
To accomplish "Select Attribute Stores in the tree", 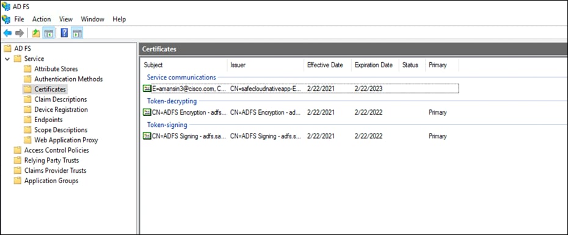I will pyautogui.click(x=56, y=69).
